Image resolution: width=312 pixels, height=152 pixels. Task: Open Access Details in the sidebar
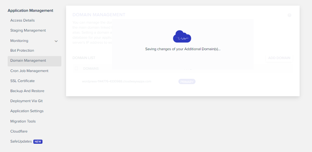tap(22, 20)
